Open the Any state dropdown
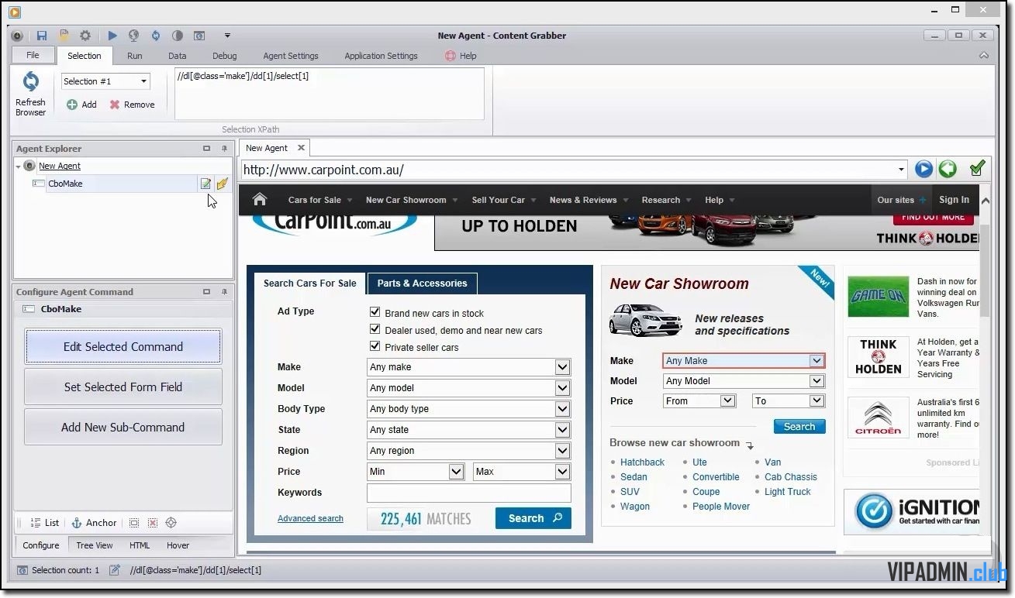Viewport: 1015px width, 598px height. [x=562, y=430]
